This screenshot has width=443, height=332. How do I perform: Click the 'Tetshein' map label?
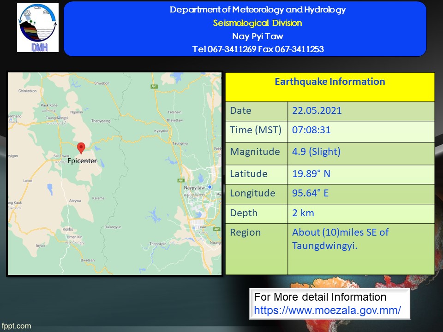174,112
